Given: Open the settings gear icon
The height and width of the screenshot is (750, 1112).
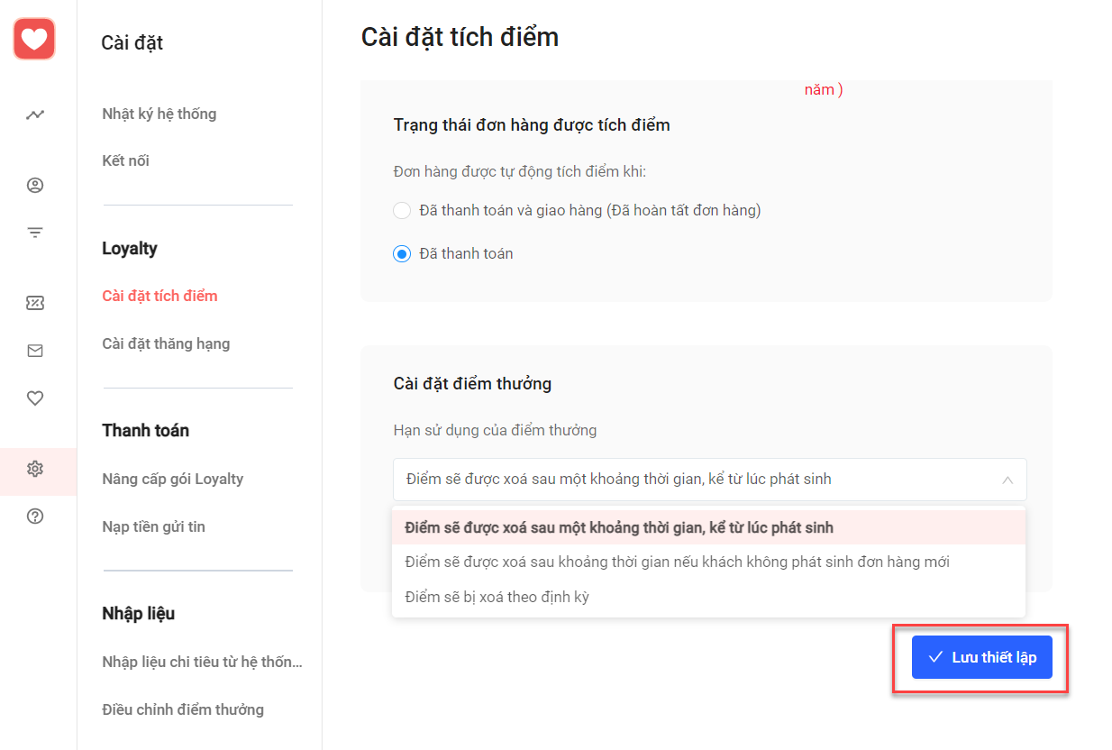Looking at the screenshot, I should pos(35,469).
